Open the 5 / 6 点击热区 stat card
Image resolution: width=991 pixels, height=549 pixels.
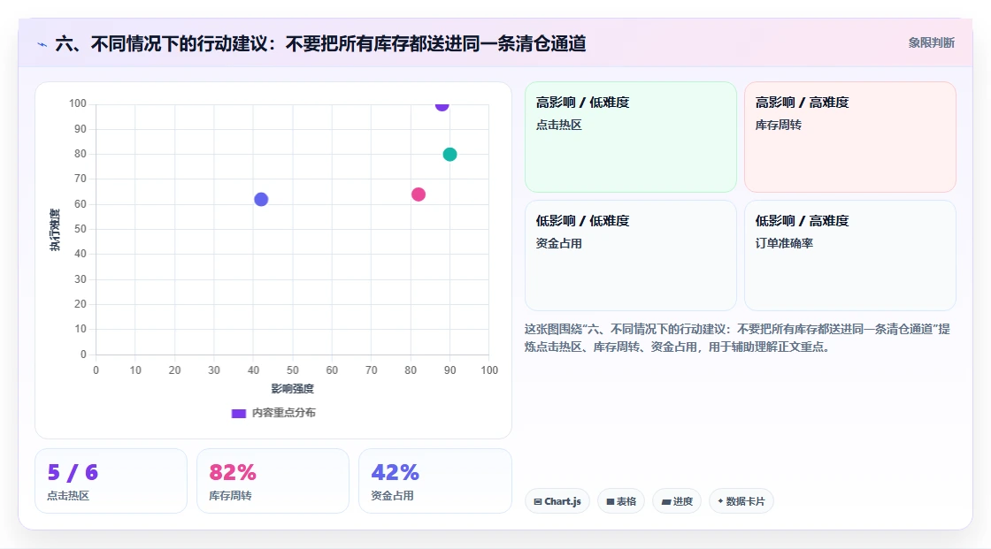111,481
